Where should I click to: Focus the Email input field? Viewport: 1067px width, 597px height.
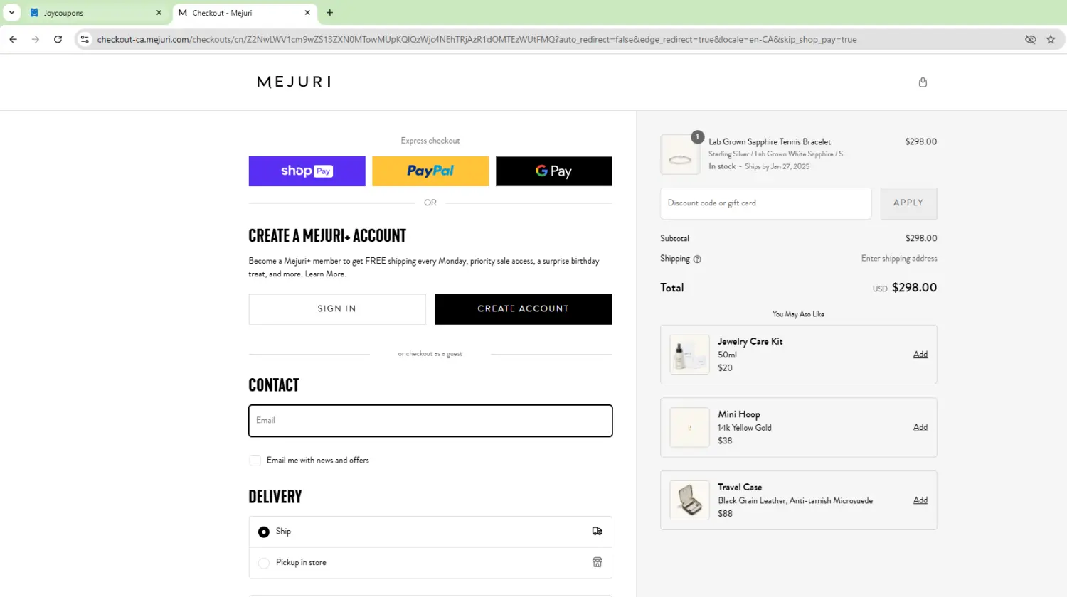point(430,421)
